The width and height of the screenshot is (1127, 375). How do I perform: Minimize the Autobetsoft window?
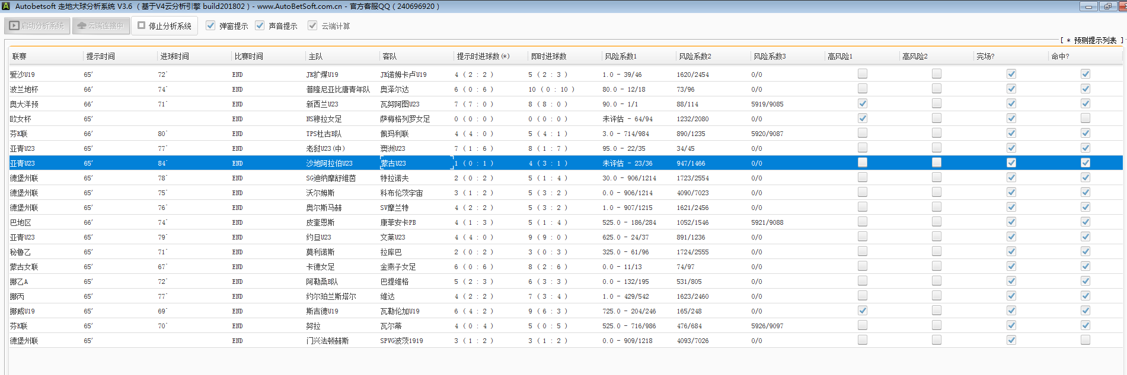(1088, 7)
